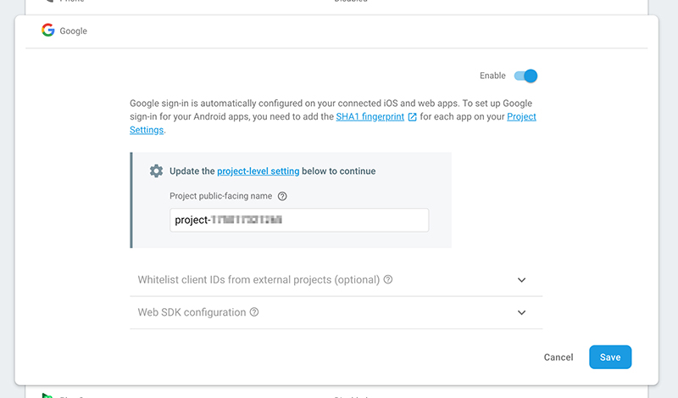
Task: Open the Project Settings link
Action: point(521,116)
